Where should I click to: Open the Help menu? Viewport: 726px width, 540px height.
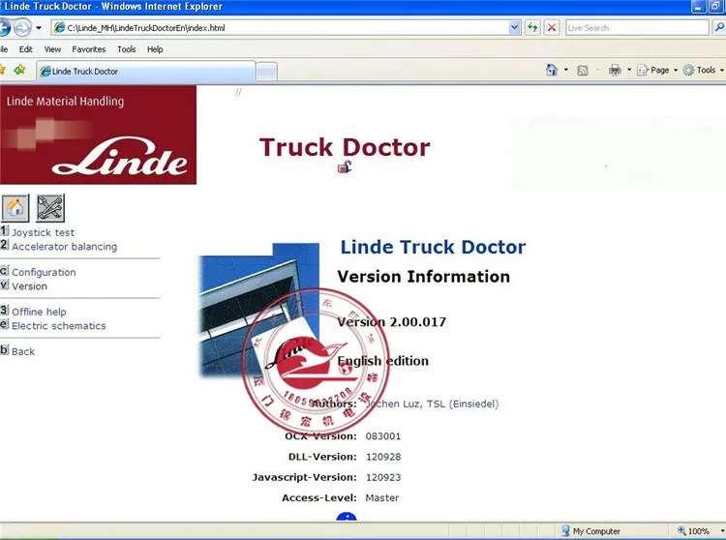coord(155,49)
